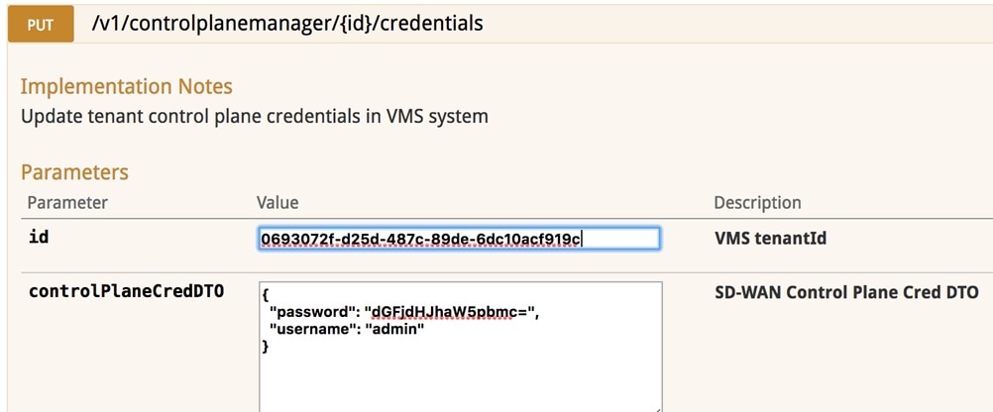Screen dimensions: 993x412
Task: Click the SD-WAN Control Plane Cred DTO description
Action: tap(846, 292)
